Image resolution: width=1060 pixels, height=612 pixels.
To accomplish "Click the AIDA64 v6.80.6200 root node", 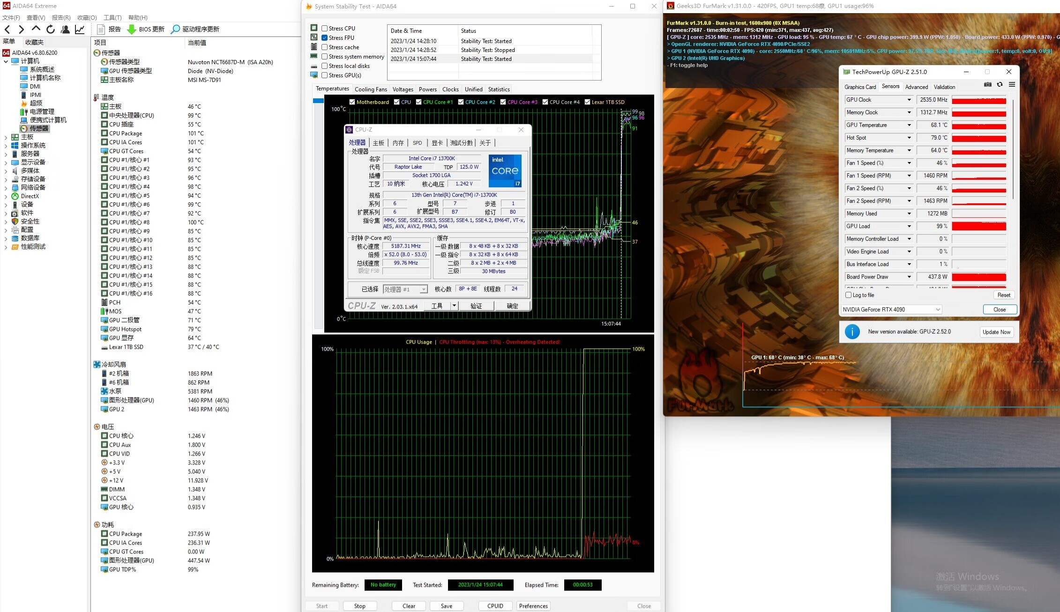I will tap(30, 52).
